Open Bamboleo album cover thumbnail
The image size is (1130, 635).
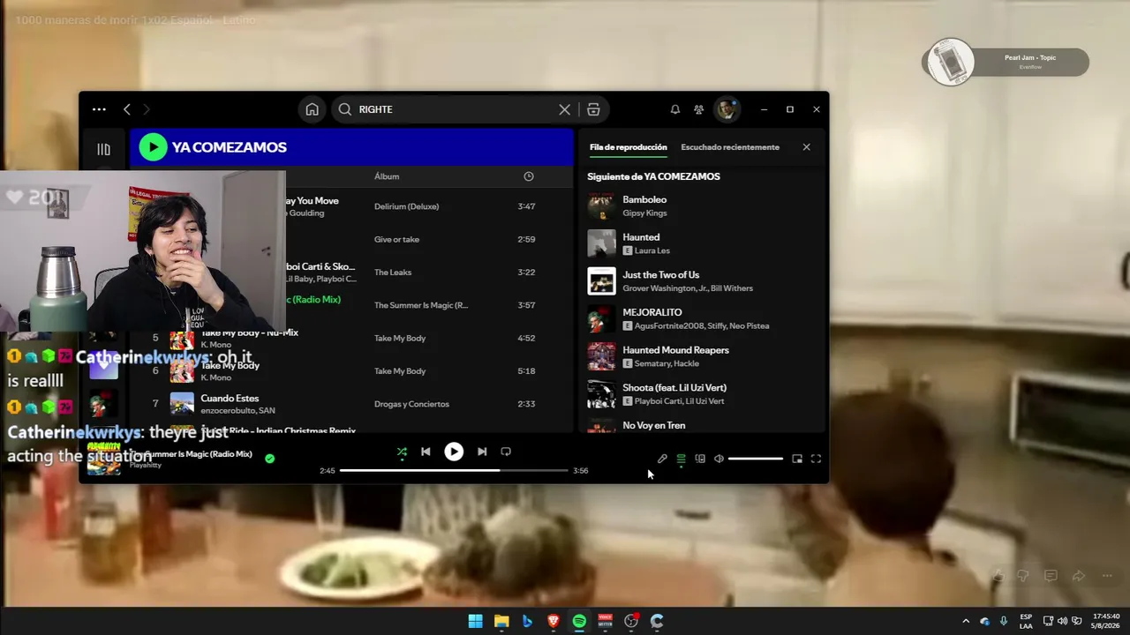click(601, 206)
